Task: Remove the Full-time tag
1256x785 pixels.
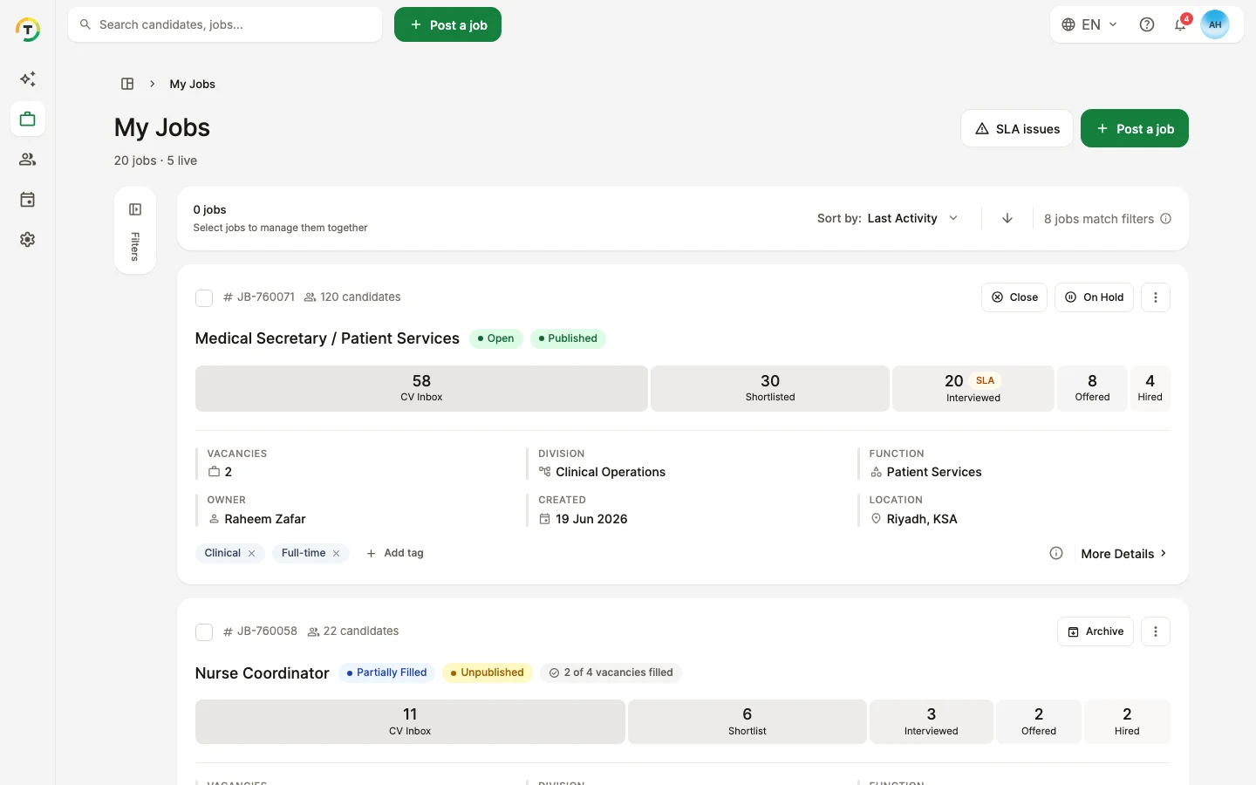Action: pos(336,554)
